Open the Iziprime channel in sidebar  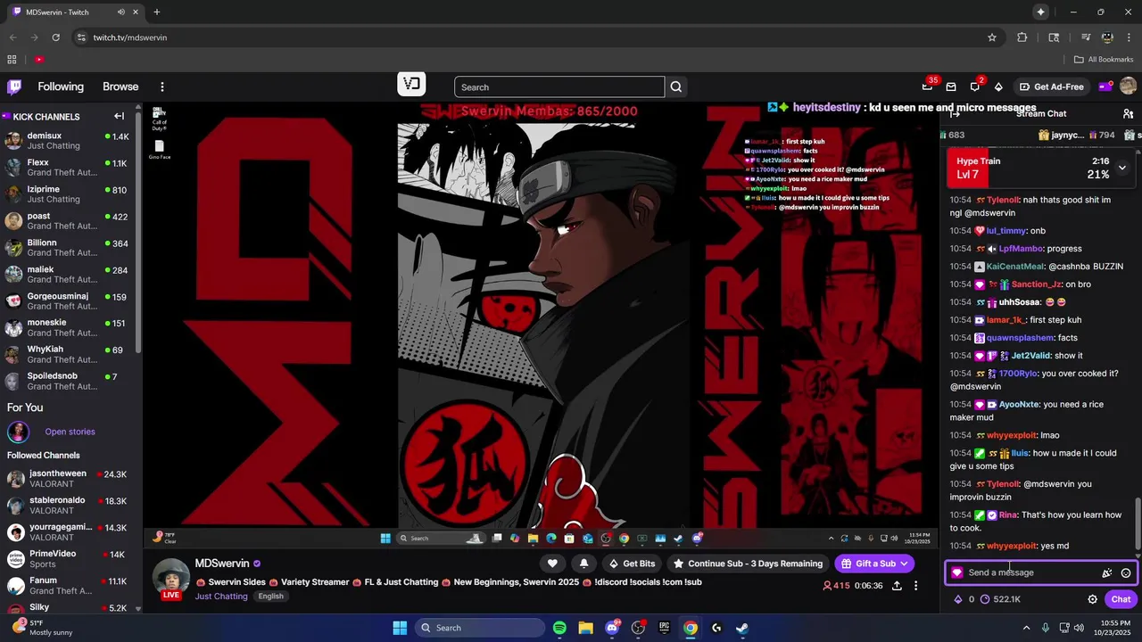[x=68, y=193]
